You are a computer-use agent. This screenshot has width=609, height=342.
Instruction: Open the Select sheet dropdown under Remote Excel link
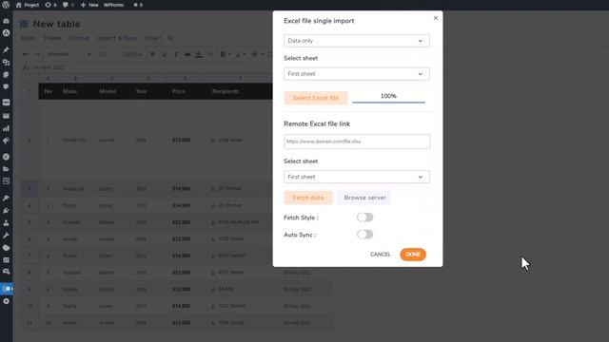(x=357, y=177)
